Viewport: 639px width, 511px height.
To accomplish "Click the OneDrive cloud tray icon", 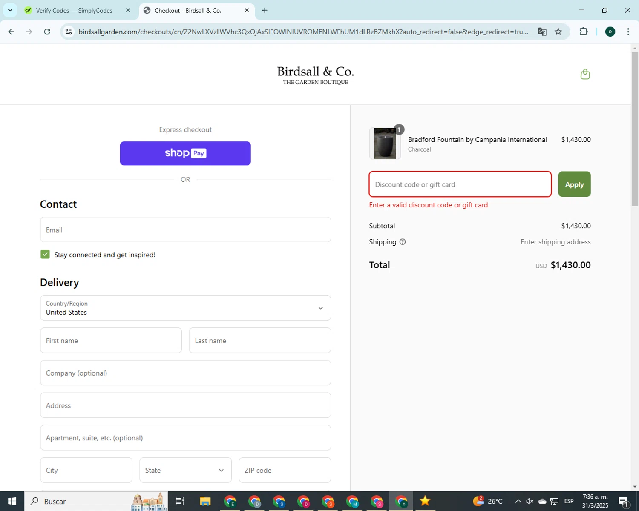I will [542, 501].
